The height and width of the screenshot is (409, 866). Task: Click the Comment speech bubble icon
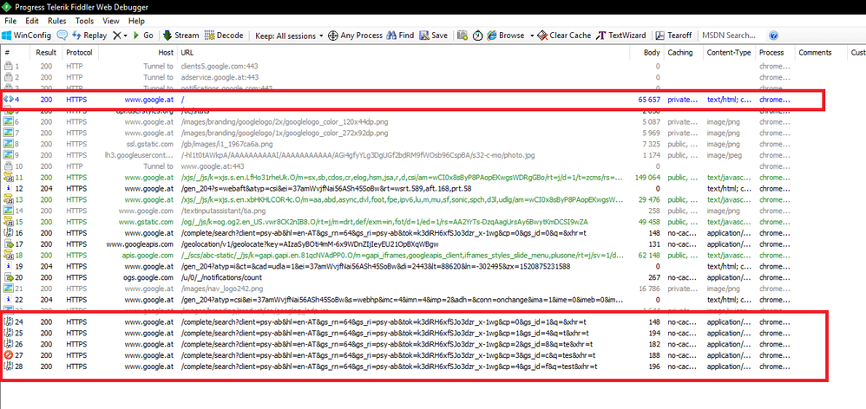click(63, 36)
